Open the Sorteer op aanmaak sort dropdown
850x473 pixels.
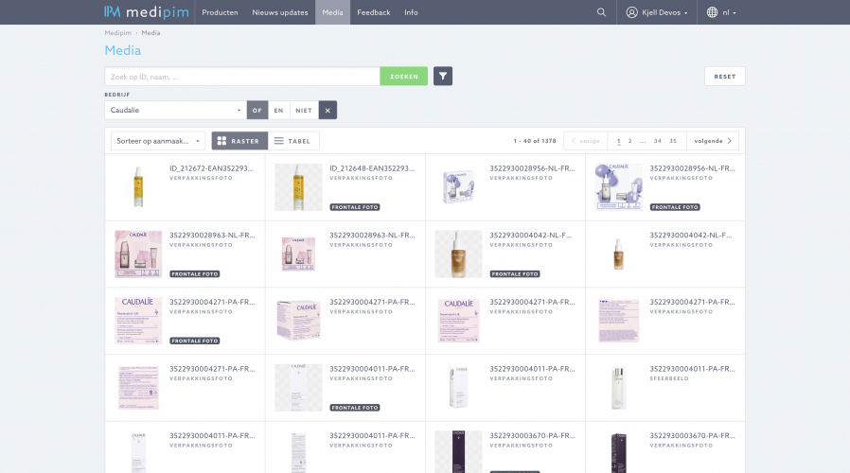click(x=158, y=141)
